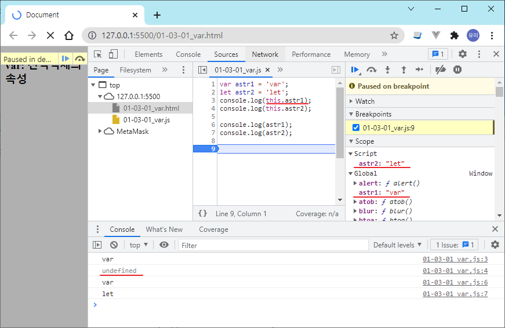The width and height of the screenshot is (505, 328).
Task: Toggle the console sidebar panel
Action: point(97,245)
